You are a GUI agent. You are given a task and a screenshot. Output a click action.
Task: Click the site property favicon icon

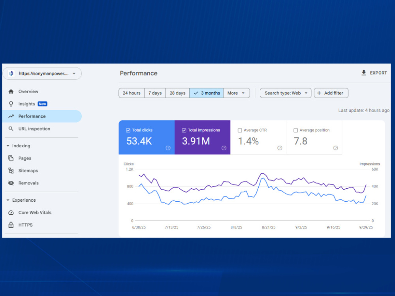[11, 73]
